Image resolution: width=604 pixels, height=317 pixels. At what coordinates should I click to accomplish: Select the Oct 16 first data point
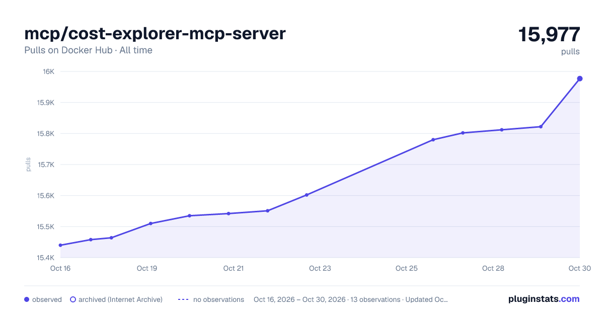click(60, 245)
